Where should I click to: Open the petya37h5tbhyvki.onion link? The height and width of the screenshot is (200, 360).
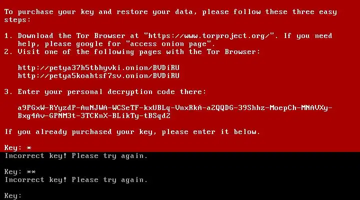98,68
